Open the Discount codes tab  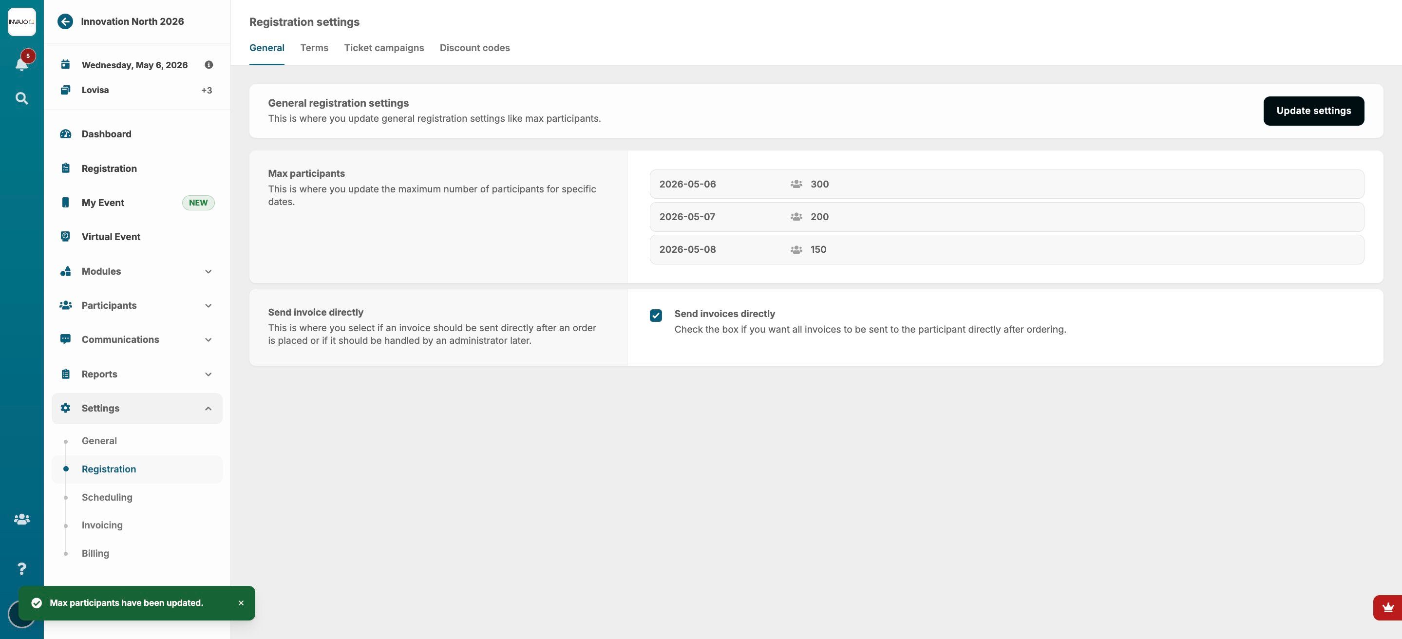(x=474, y=48)
